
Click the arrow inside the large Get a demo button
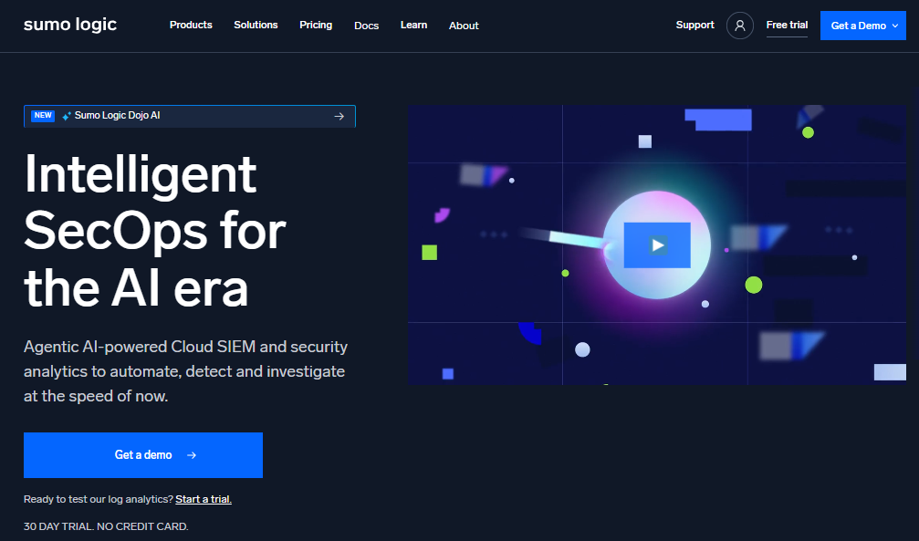point(191,455)
